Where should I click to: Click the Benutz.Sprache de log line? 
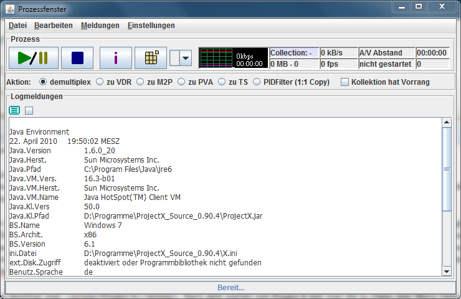tap(51, 272)
